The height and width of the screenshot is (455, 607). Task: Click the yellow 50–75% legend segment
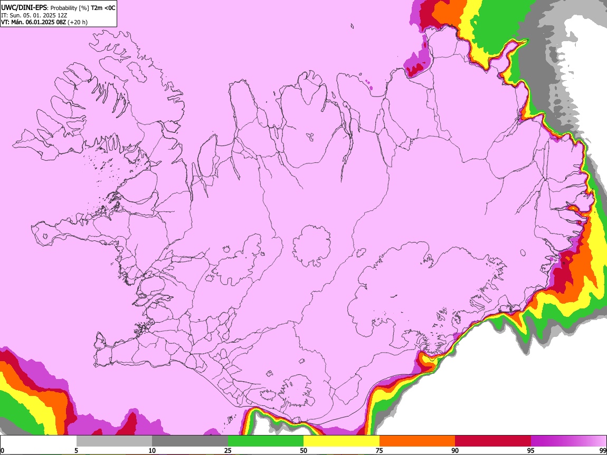click(x=342, y=441)
